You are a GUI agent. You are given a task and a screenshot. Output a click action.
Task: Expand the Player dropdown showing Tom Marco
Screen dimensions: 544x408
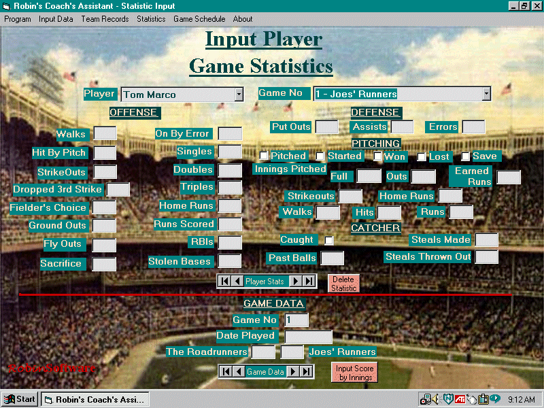click(239, 95)
